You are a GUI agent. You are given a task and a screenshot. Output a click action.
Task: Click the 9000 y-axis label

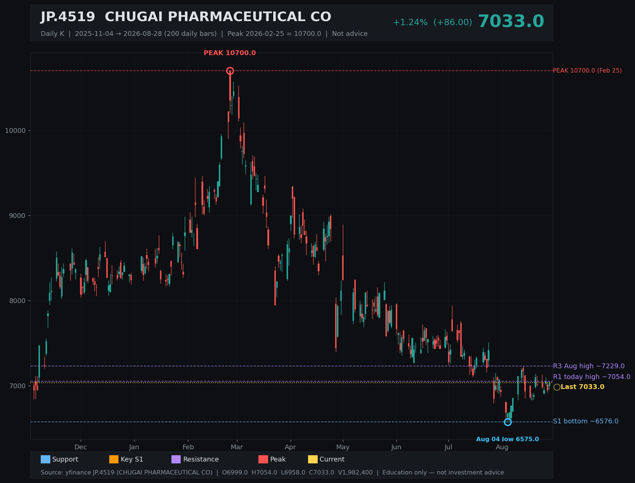coord(17,216)
